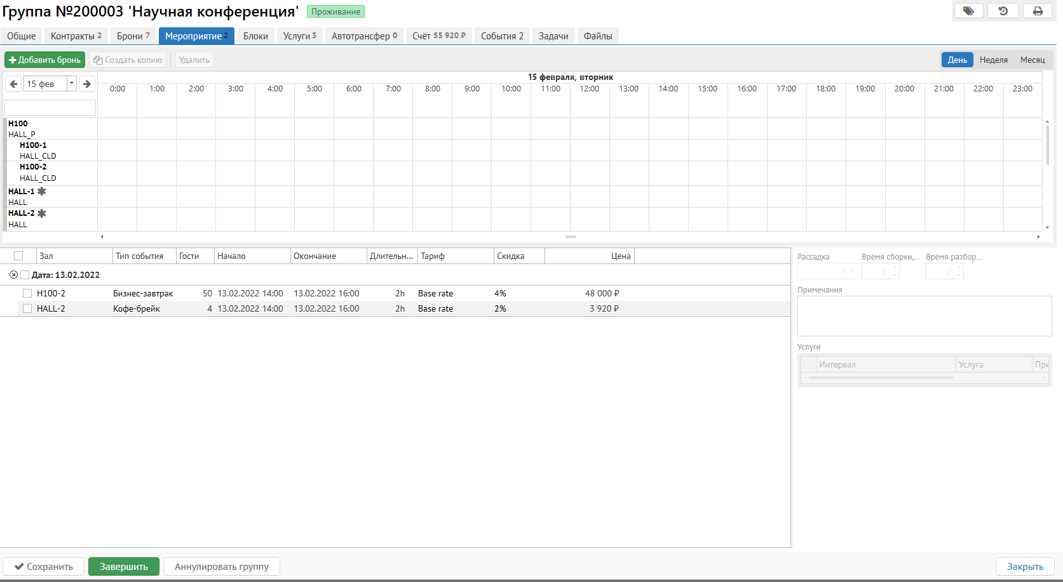1063x582 pixels.
Task: Go to previous day arrow
Action: pos(13,84)
